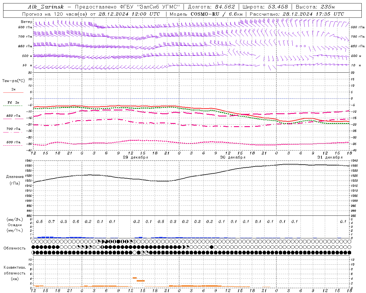Click the "(мм/1ч.)" hourly precipitation label
Screen dimensions: 366x293
(x=15, y=230)
